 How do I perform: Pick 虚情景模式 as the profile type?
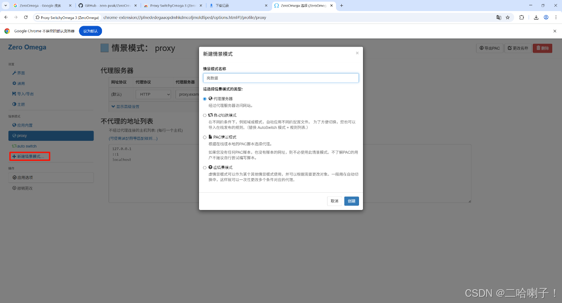[205, 167]
